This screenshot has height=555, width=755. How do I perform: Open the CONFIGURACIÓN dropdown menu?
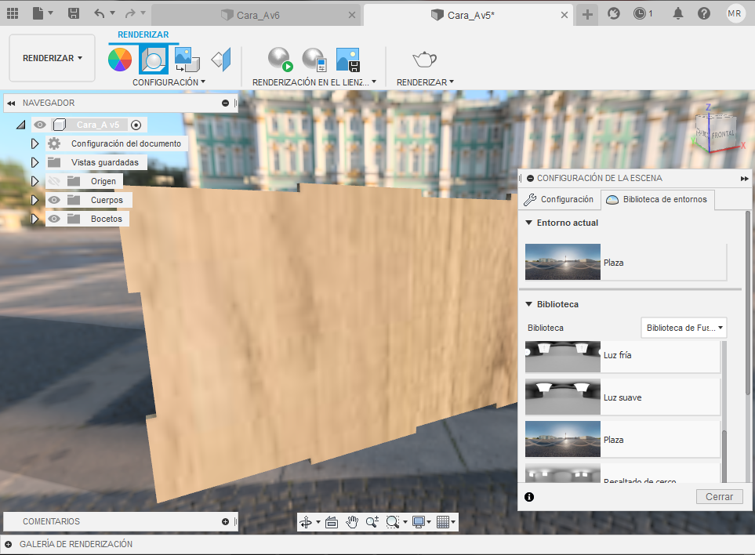[169, 82]
